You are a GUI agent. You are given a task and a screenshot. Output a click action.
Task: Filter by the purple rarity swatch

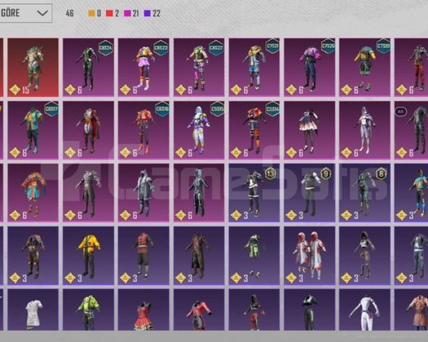pos(148,13)
